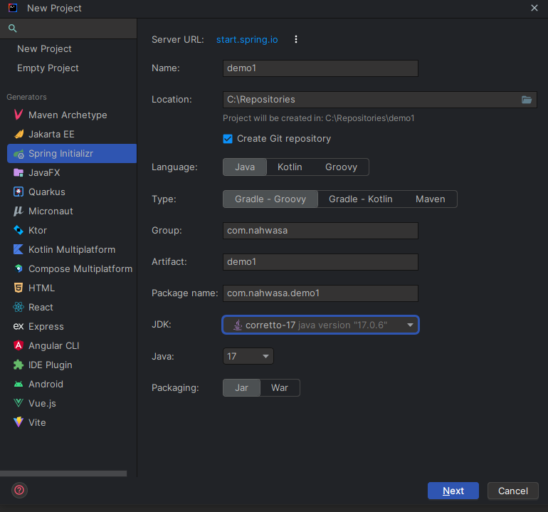Click the Spring Initializr leaf icon
Screen dimensions: 548x512
19,154
